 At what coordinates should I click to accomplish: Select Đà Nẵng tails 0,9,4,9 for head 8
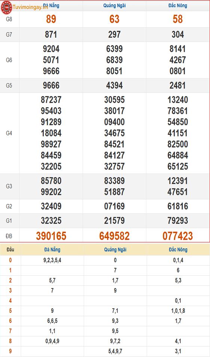click(52, 341)
